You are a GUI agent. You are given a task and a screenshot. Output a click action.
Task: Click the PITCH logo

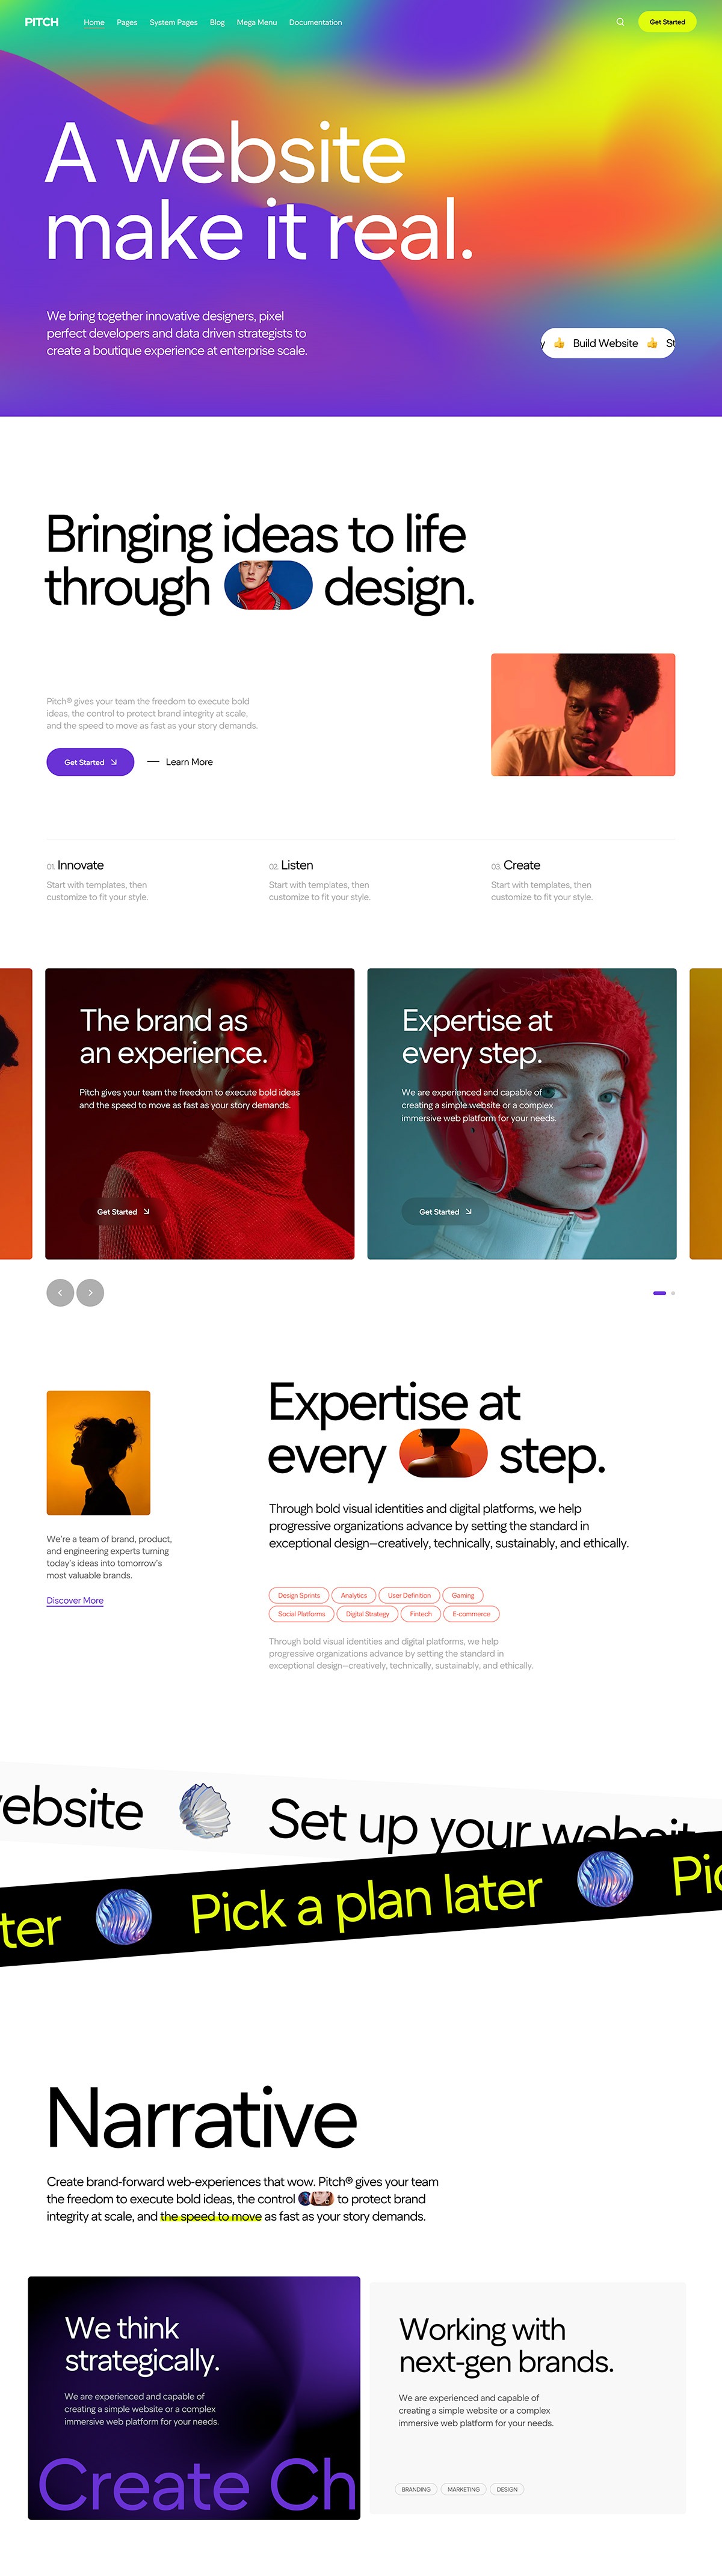point(42,22)
